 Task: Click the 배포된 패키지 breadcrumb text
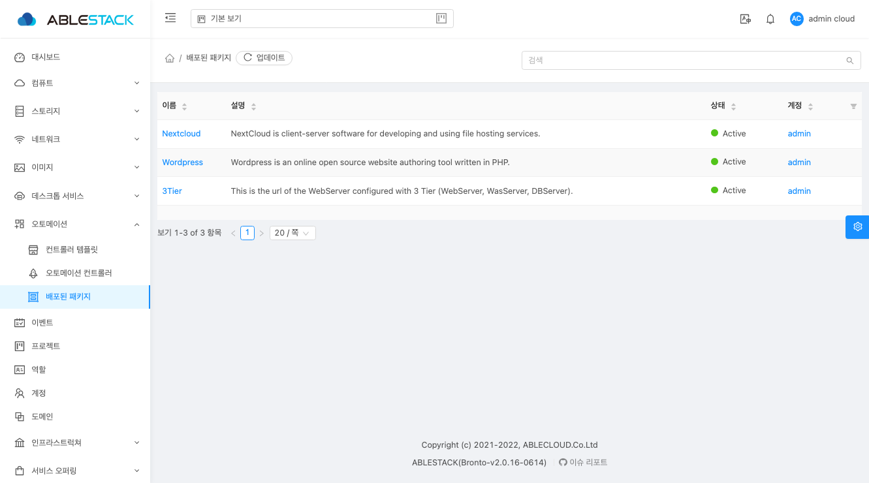coord(209,58)
